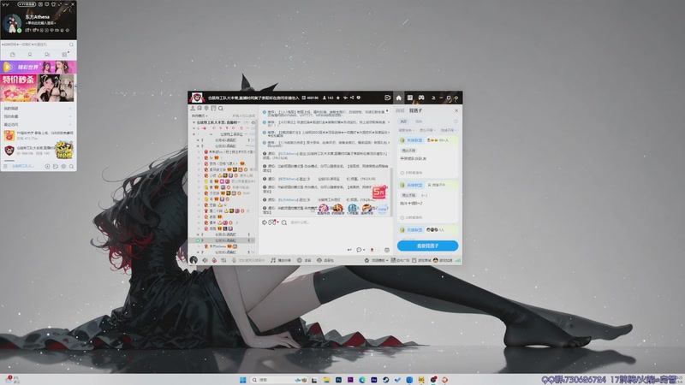Close the 找搭子 side panel
Image resolution: width=685 pixels, height=385 pixels.
coord(456,110)
